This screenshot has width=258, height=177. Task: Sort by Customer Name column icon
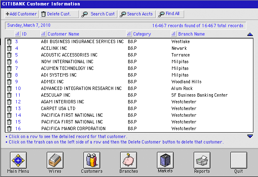tap(43, 34)
